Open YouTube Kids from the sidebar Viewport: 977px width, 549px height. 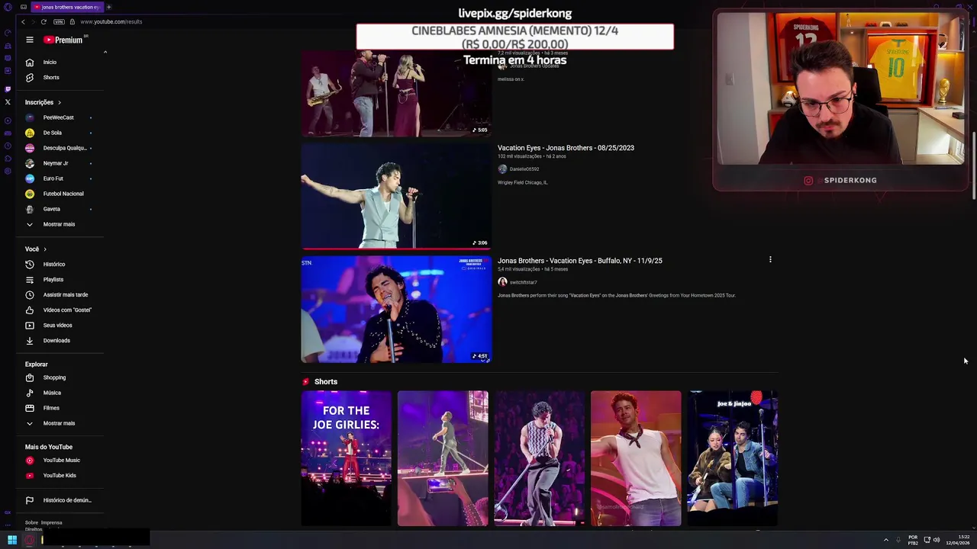[x=59, y=475]
